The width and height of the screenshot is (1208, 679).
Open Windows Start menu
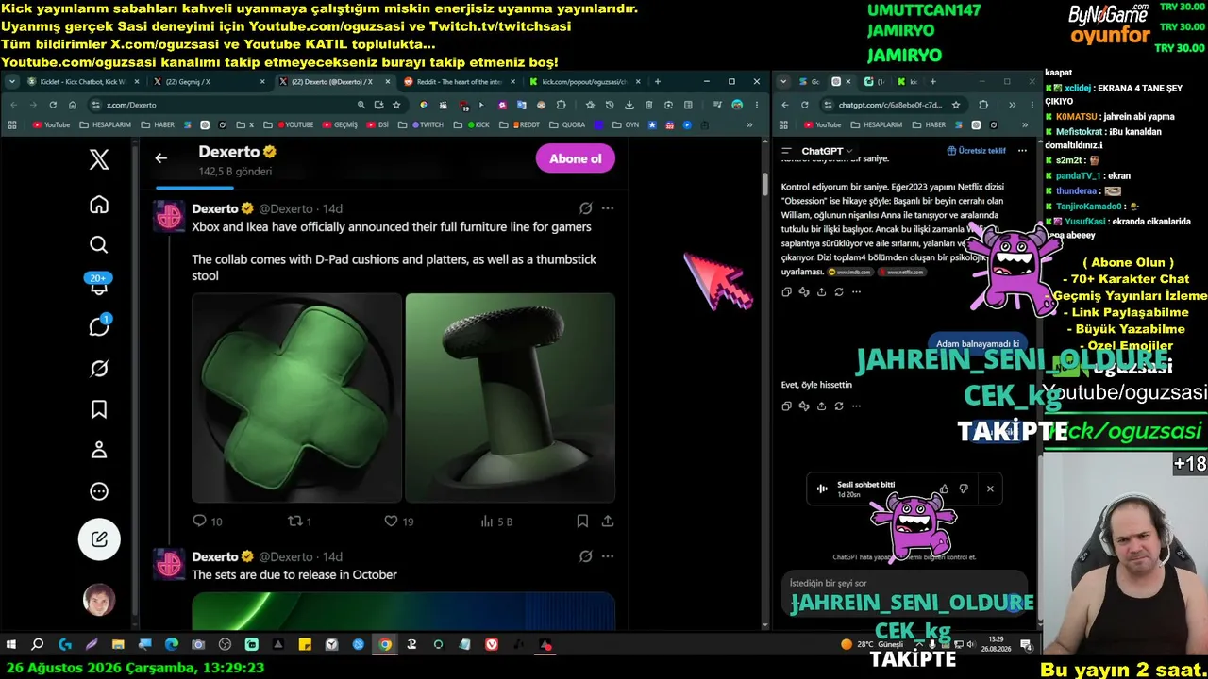(x=11, y=645)
